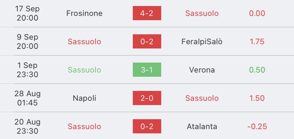Image resolution: width=294 pixels, height=139 pixels.
Task: Select the 1.75 handicap value
Action: 257,41
